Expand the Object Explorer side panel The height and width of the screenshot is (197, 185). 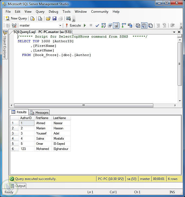point(5,45)
